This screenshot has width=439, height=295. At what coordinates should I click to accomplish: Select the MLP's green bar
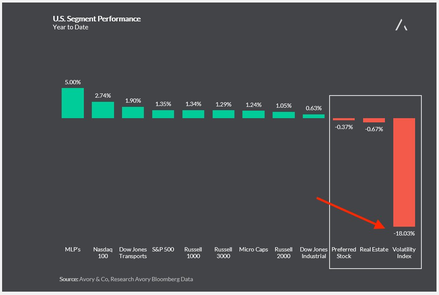coord(73,103)
